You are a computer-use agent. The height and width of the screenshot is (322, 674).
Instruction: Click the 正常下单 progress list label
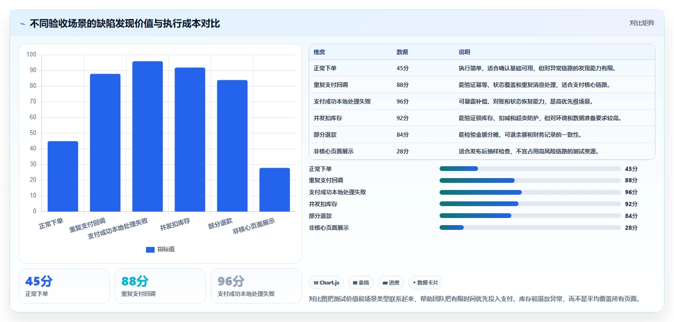320,169
